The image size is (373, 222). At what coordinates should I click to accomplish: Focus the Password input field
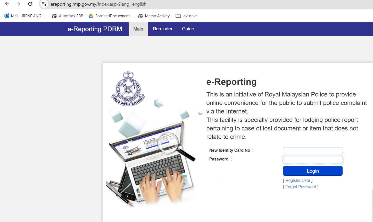[313, 159]
